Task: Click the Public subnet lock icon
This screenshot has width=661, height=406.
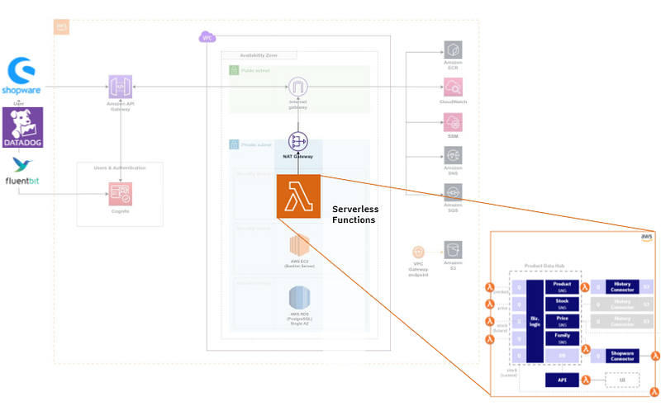Action: point(234,70)
